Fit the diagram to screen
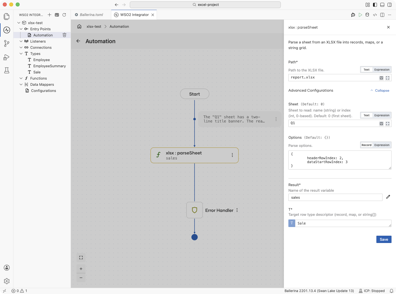The height and width of the screenshot is (294, 396). click(x=81, y=258)
